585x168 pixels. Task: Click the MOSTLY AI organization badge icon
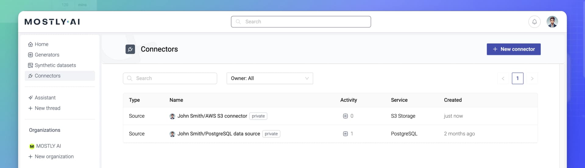point(32,146)
